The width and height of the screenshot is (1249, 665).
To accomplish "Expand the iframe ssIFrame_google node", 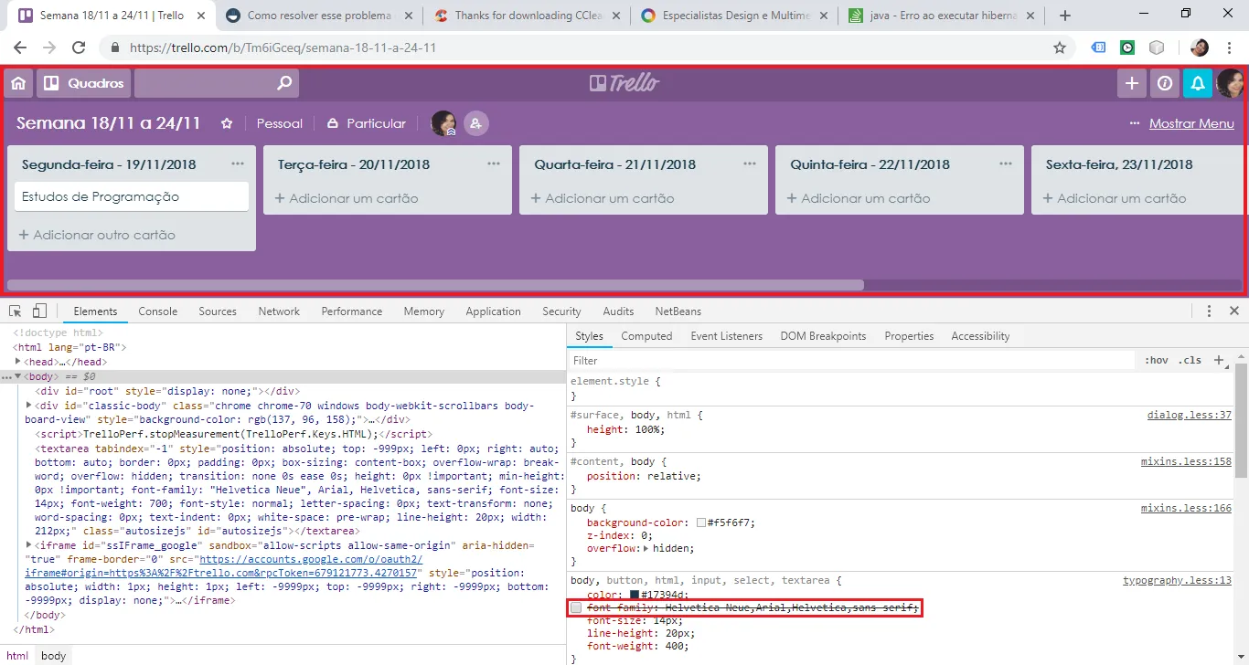I will 29,545.
